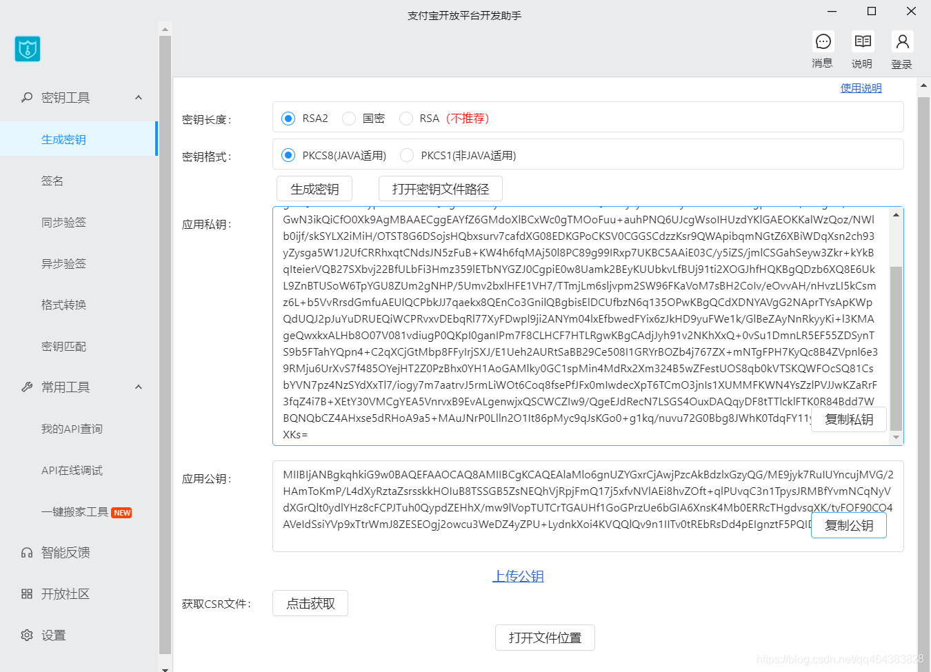Copy the private key with 复制私钥
This screenshot has height=672, width=931.
[x=849, y=419]
